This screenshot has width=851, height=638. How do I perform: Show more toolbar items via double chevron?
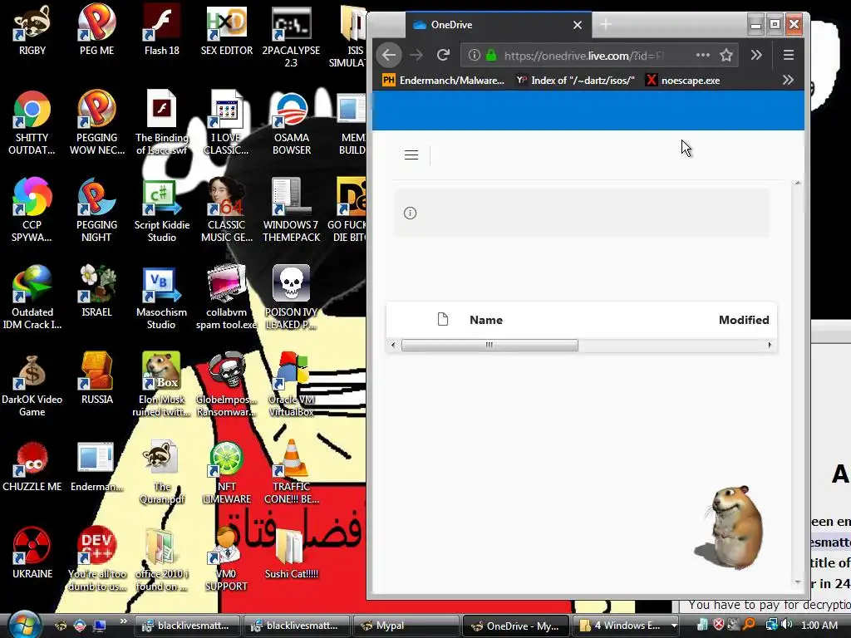coord(756,55)
